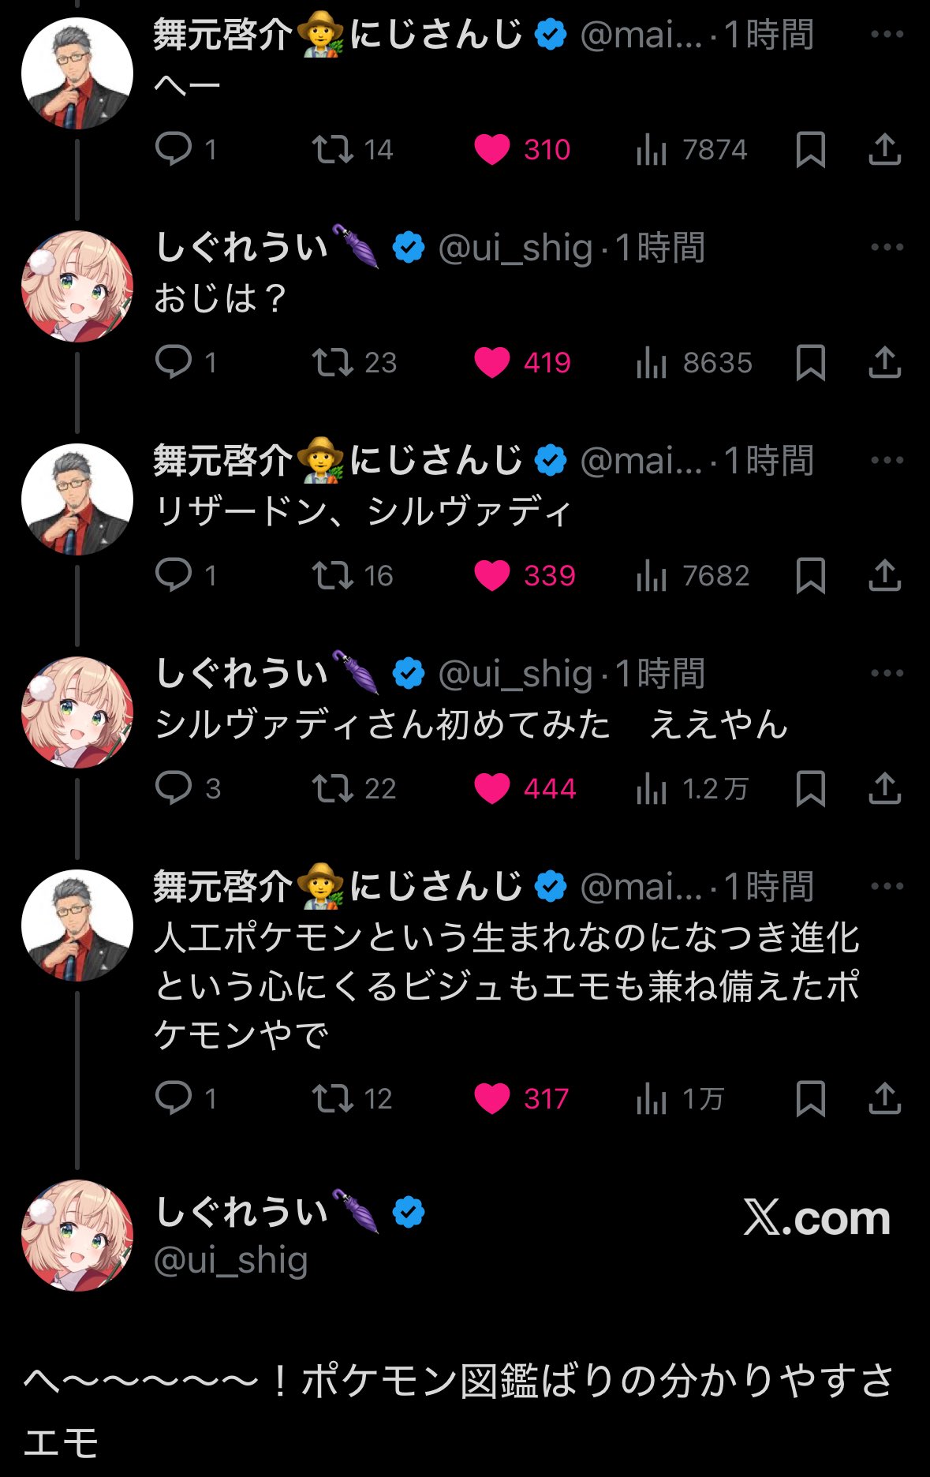View analytics of the 1.2万-view tweet
This screenshot has height=1477, width=930.
pyautogui.click(x=652, y=788)
